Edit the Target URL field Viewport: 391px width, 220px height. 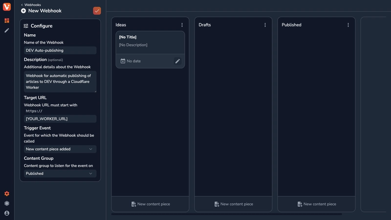click(60, 119)
